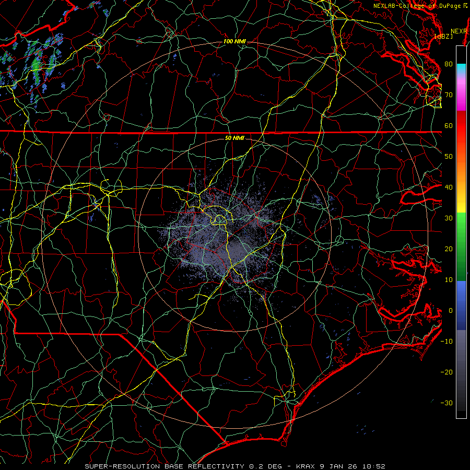470x470 pixels.
Task: Click the 50 value on dBZ scale
Action: point(449,157)
